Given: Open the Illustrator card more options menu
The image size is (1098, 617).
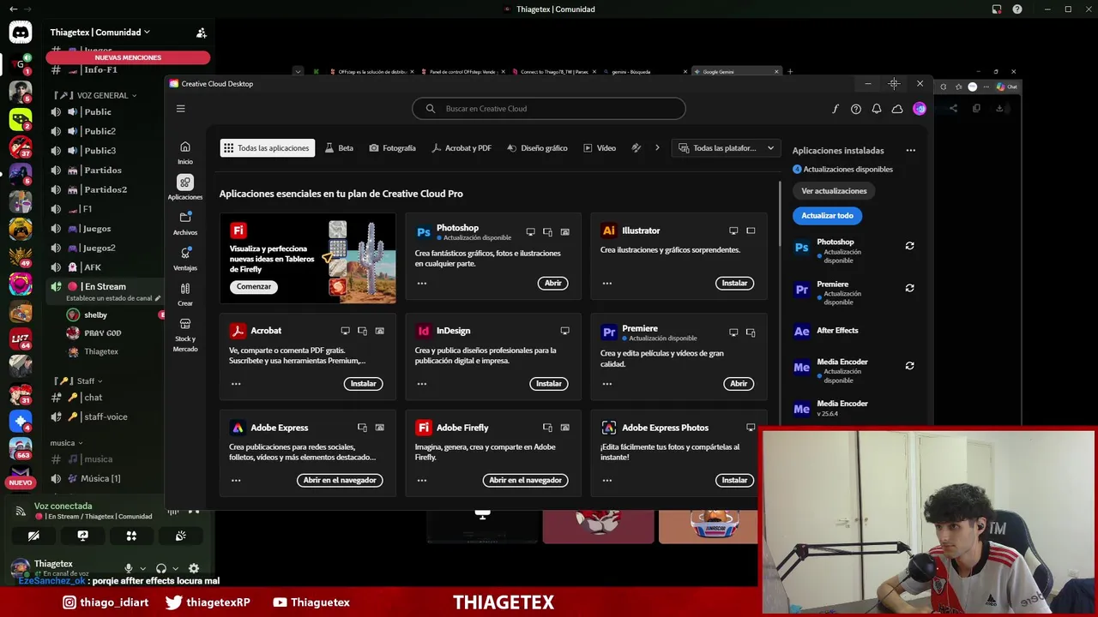Looking at the screenshot, I should [606, 283].
